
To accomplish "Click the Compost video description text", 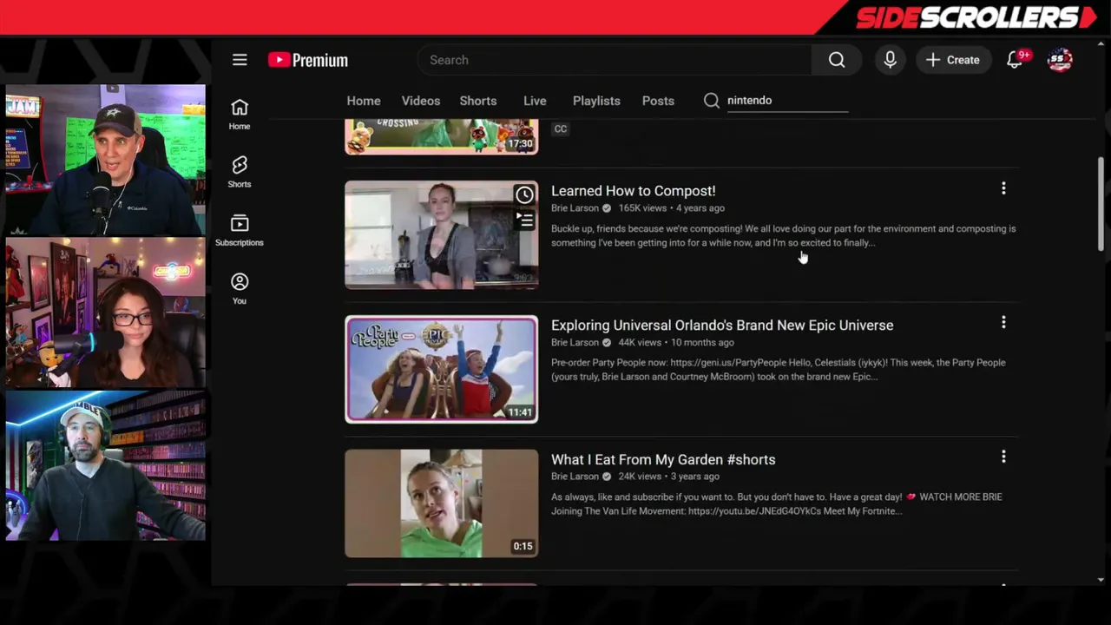I will click(x=783, y=236).
